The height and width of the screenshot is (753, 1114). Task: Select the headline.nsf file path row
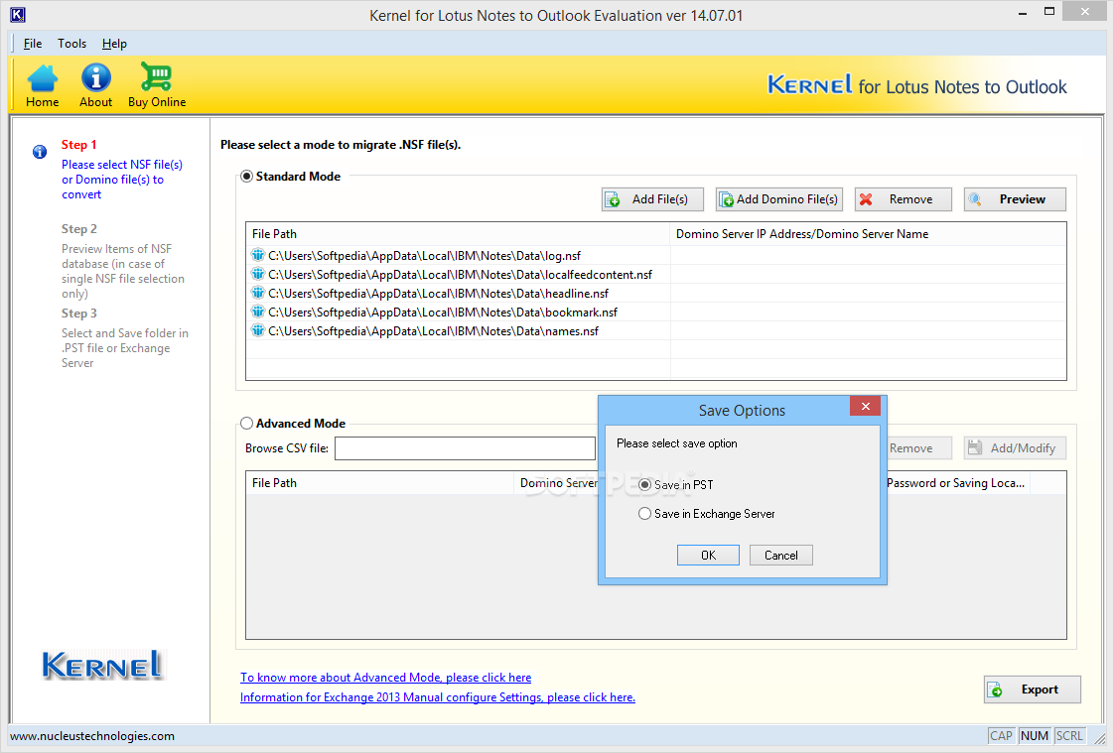coord(655,293)
